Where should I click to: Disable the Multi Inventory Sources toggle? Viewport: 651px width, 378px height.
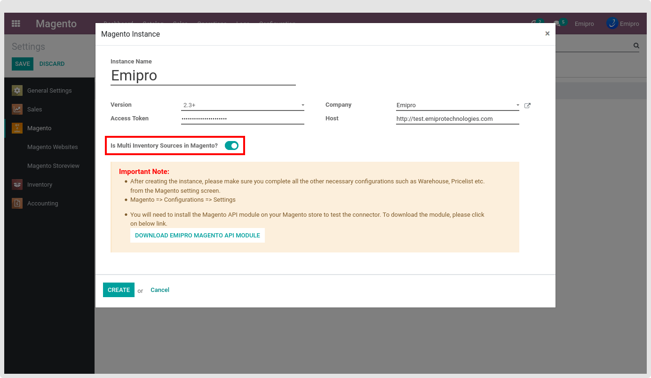(231, 146)
